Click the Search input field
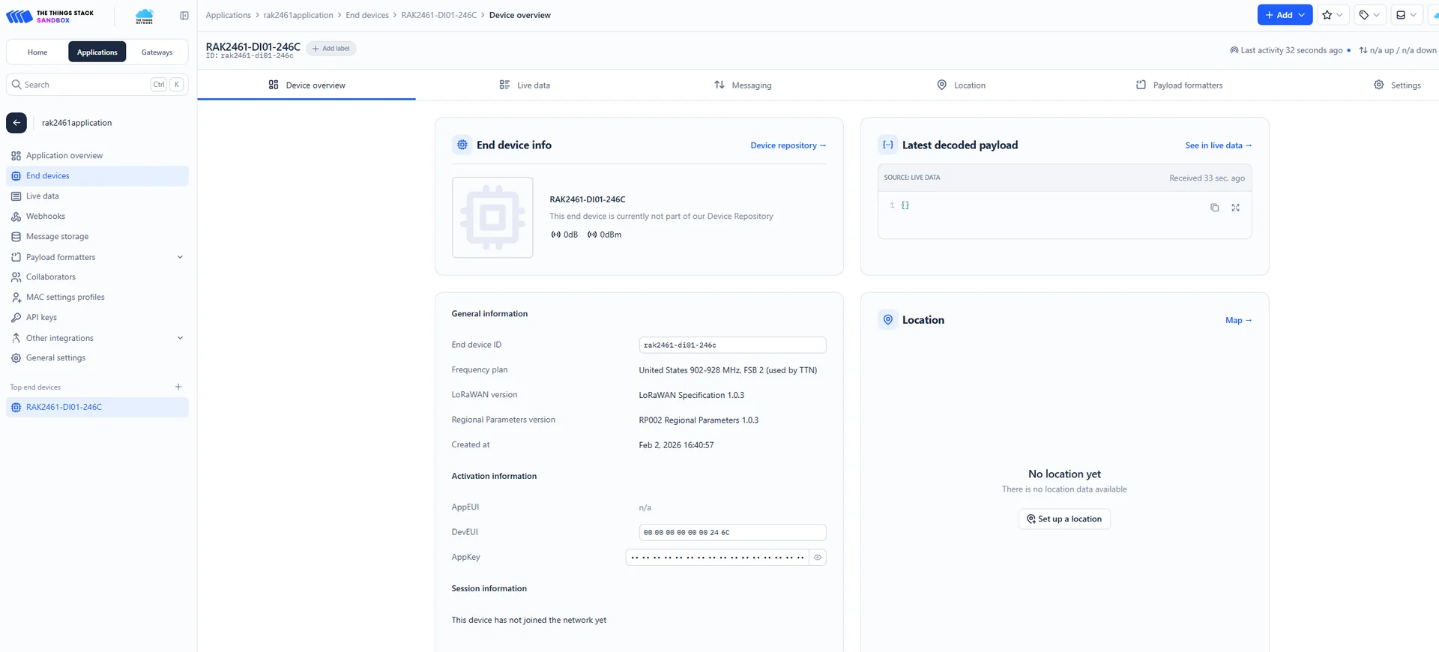Viewport: 1439px width, 652px height. tap(97, 85)
